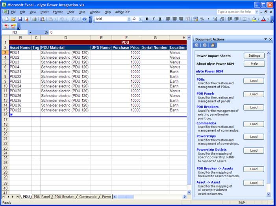Image resolution: width=276 pixels, height=206 pixels.
Task: Open the Arial font name dropdown
Action: pyautogui.click(x=129, y=19)
